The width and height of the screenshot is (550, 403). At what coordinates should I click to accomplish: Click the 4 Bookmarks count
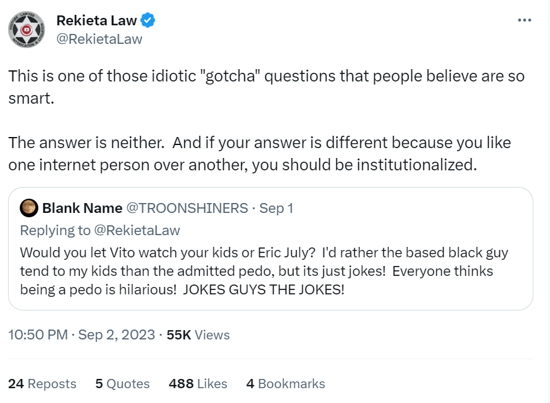point(286,383)
